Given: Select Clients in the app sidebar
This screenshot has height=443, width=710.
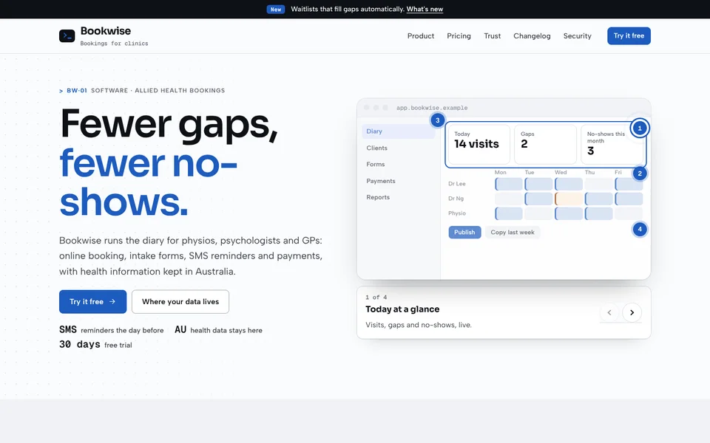Looking at the screenshot, I should (399, 148).
